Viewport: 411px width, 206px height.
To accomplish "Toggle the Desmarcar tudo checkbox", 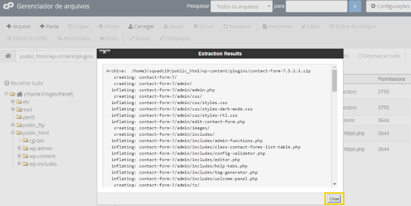I will point(360,56).
